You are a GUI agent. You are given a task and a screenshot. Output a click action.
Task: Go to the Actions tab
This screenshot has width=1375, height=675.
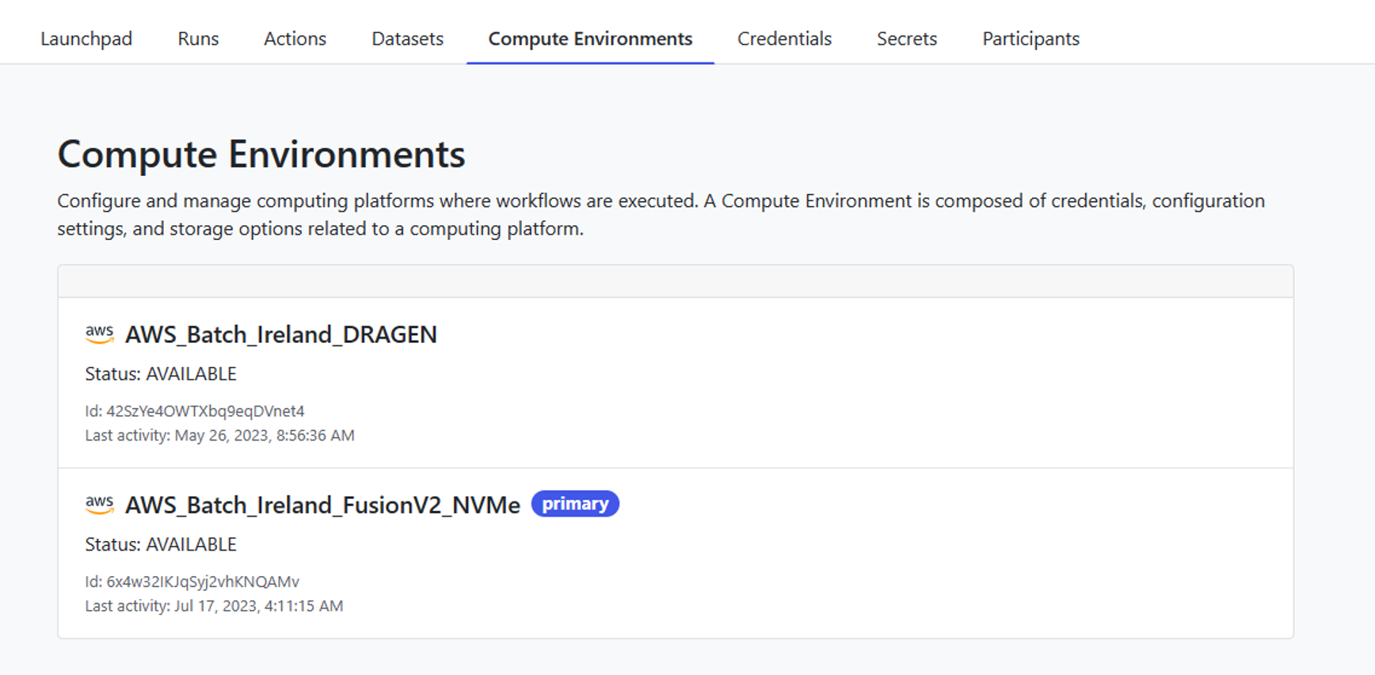click(295, 39)
